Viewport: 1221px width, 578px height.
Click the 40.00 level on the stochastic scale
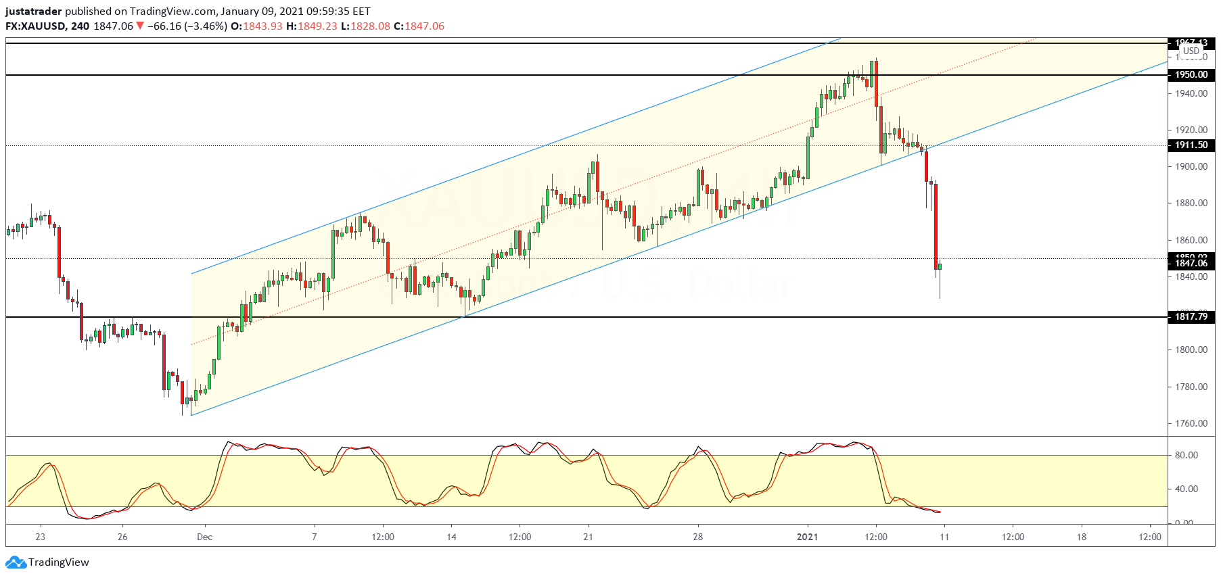tap(1187, 489)
